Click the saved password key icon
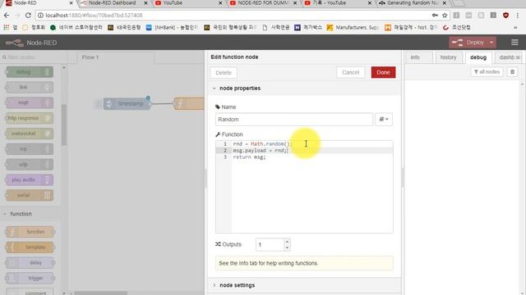 click(435, 16)
